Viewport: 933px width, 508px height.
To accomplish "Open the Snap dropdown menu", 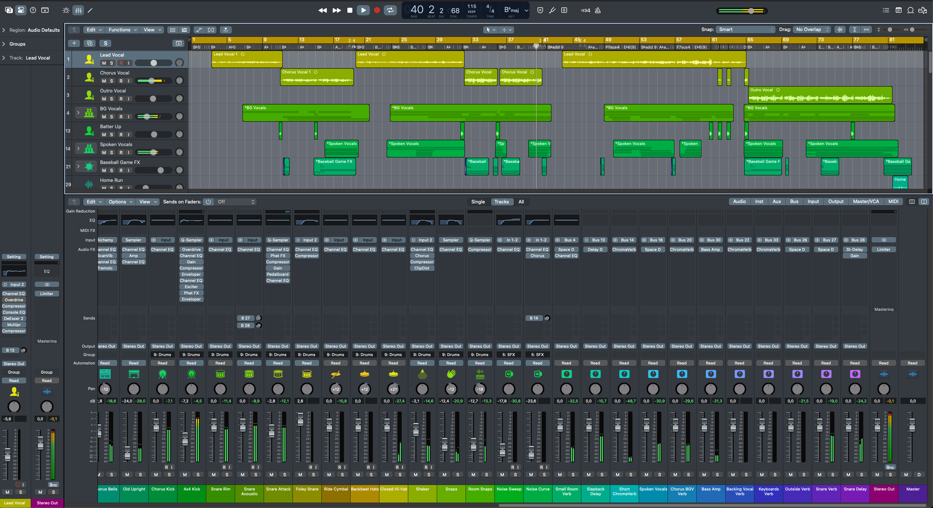I will pyautogui.click(x=745, y=30).
